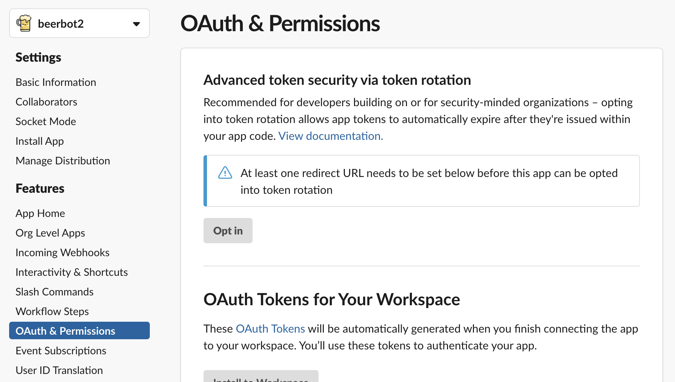Open Incoming Webhooks settings

(x=62, y=253)
